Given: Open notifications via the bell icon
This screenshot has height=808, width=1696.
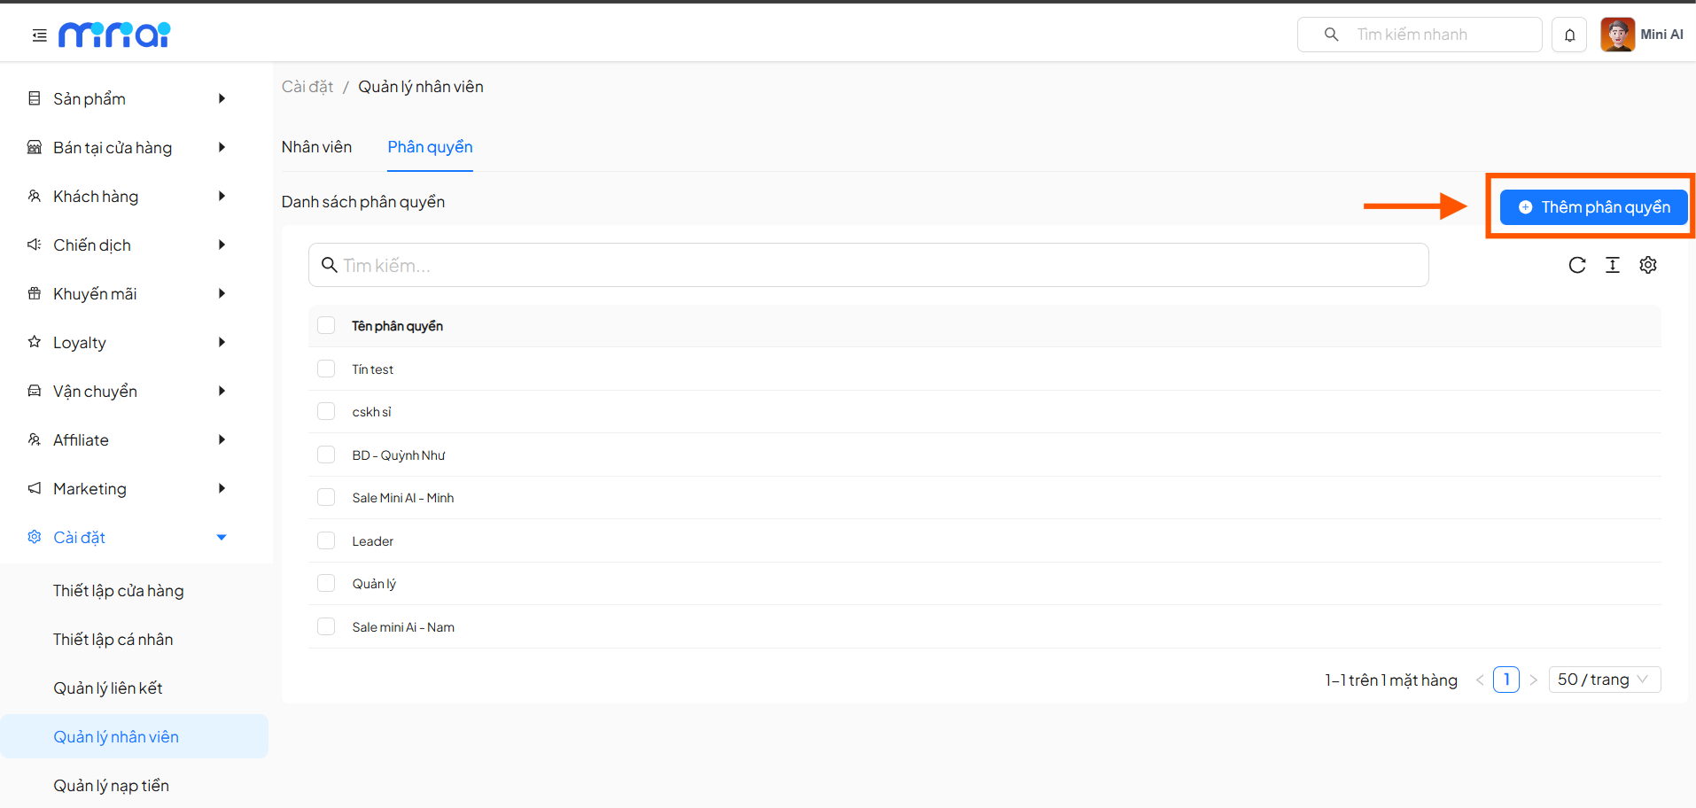Looking at the screenshot, I should click(x=1568, y=34).
